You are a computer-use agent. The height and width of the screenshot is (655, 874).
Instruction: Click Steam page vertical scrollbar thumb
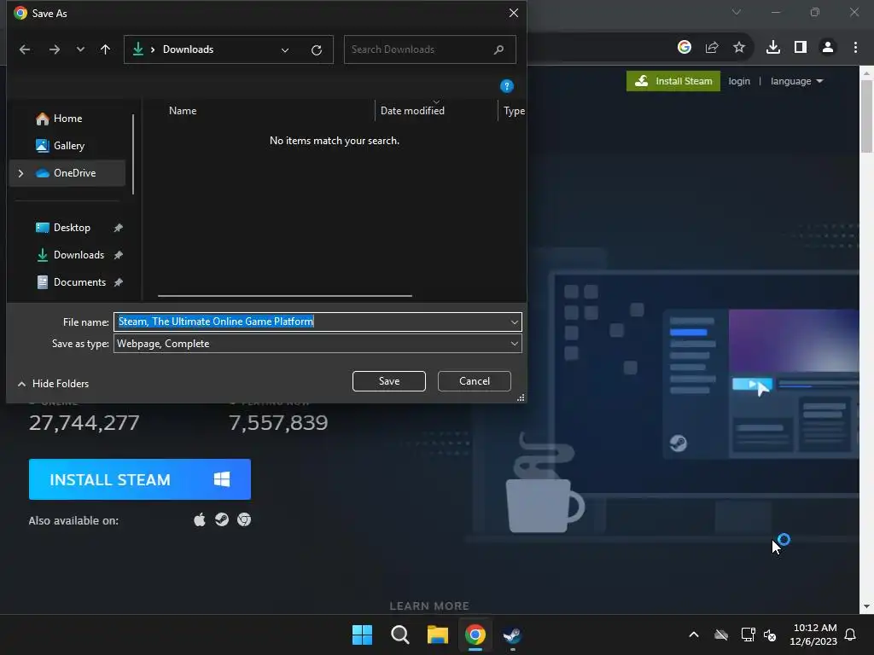click(866, 116)
